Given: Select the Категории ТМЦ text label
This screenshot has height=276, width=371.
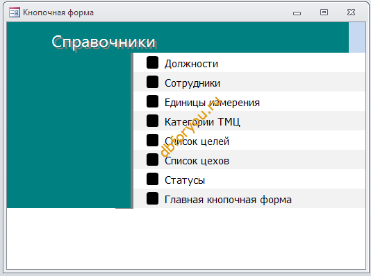Looking at the screenshot, I should pos(202,122).
